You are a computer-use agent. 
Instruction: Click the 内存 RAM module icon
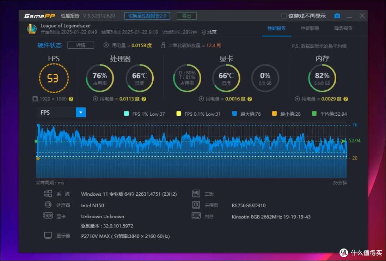pos(196,216)
